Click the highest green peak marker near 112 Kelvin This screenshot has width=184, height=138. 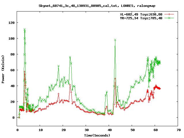[24, 29]
